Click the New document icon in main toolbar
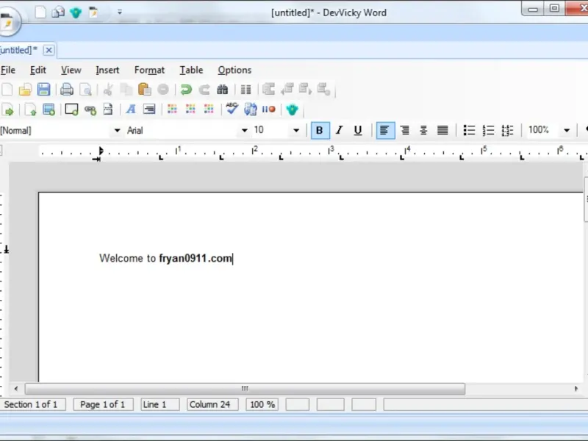Screen dimensions: 588x441 click(7, 90)
